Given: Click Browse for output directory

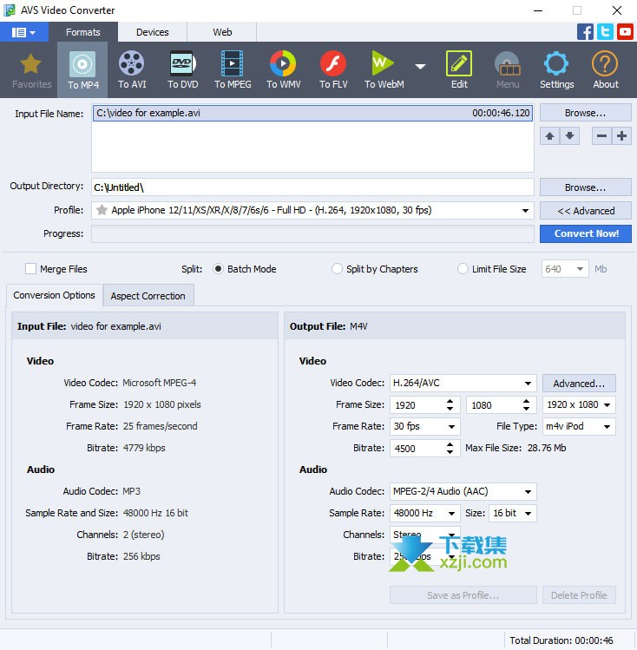Looking at the screenshot, I should click(585, 187).
